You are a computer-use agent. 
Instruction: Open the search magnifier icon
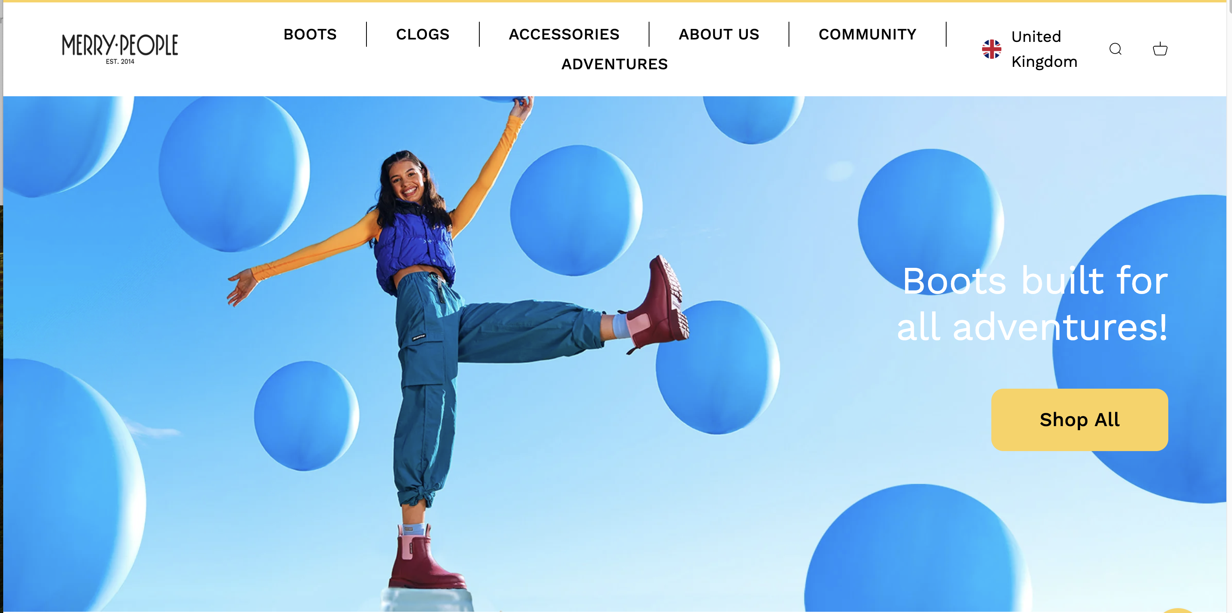pyautogui.click(x=1115, y=49)
